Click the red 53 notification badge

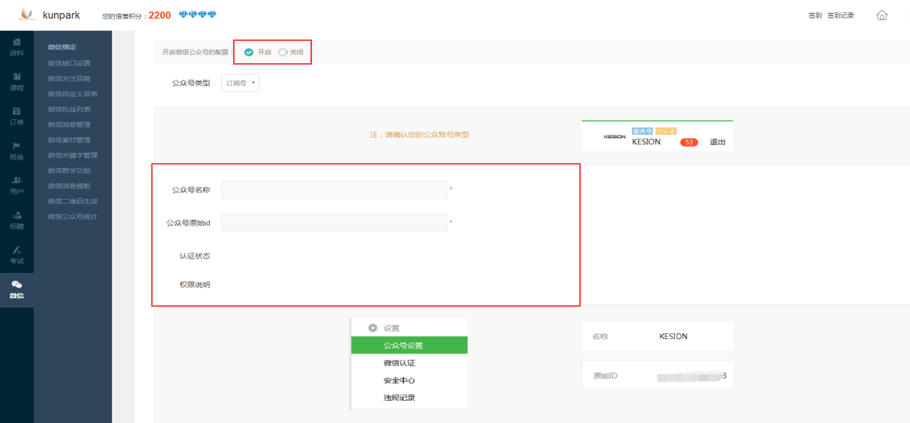click(689, 142)
